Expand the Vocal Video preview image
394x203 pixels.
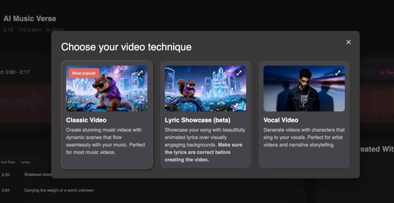click(x=338, y=73)
